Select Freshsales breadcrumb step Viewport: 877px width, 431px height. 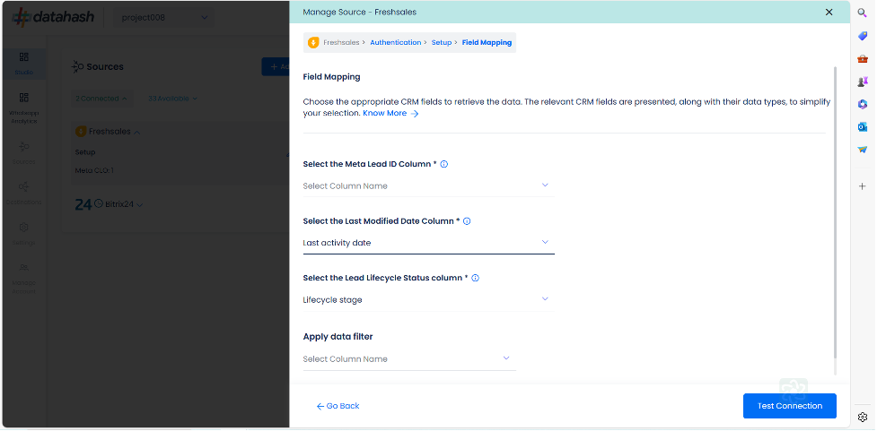(x=341, y=42)
